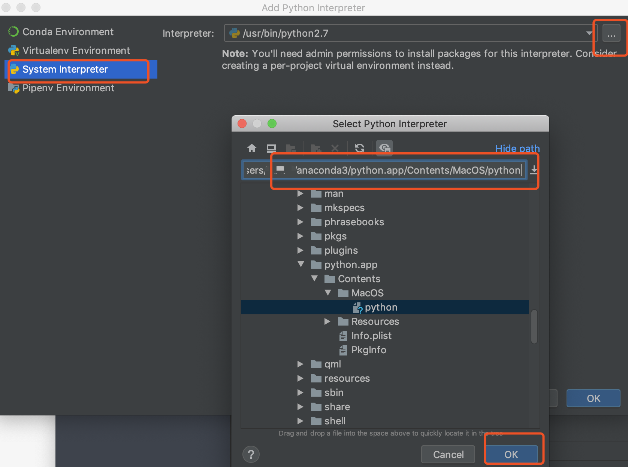
Task: Toggle show hidden files and directories
Action: [x=384, y=148]
